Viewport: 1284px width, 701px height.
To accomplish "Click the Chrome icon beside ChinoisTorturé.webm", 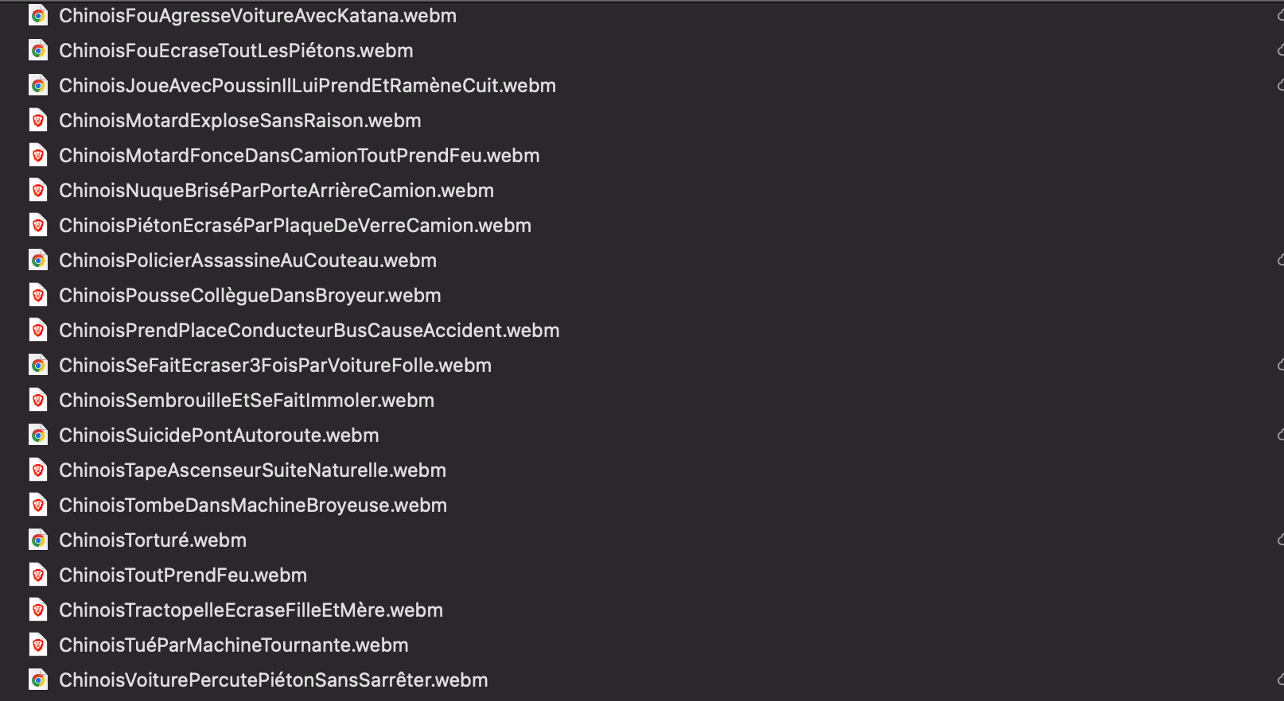I will click(x=37, y=540).
